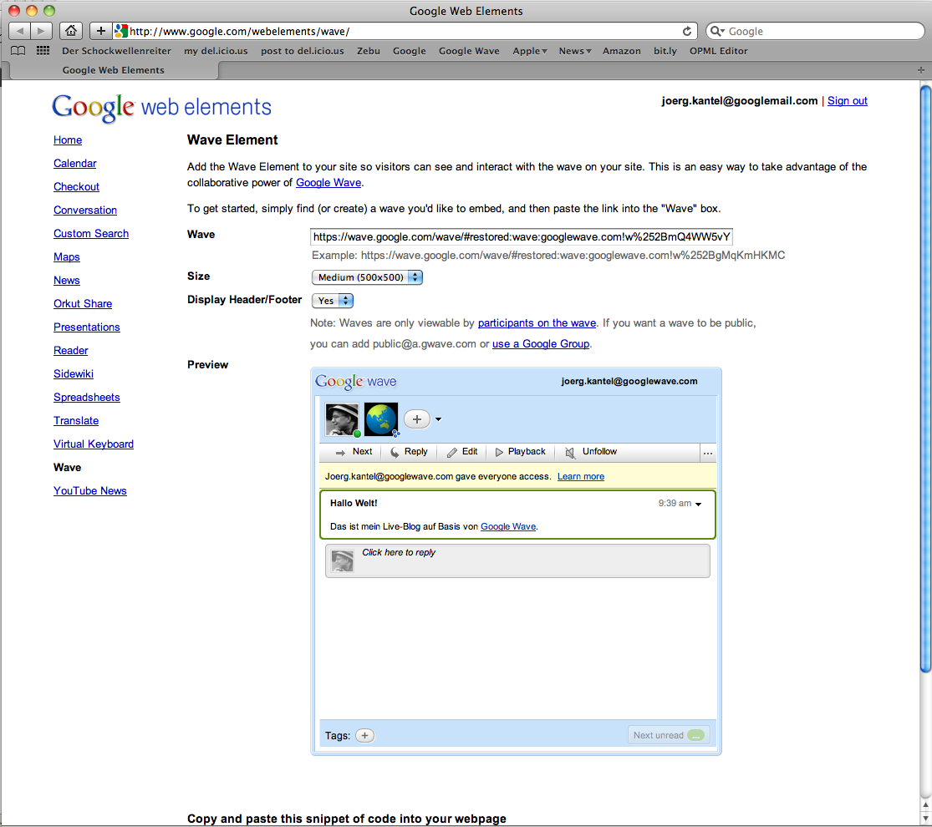This screenshot has height=827, width=932.
Task: Open the News bookmarks folder menu
Action: pos(575,51)
